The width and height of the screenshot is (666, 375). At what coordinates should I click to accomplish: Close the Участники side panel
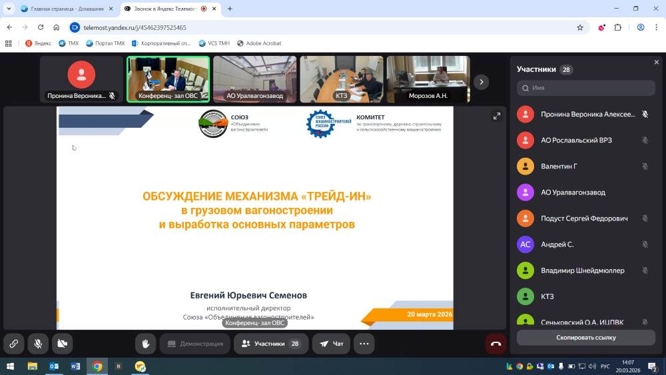point(656,62)
